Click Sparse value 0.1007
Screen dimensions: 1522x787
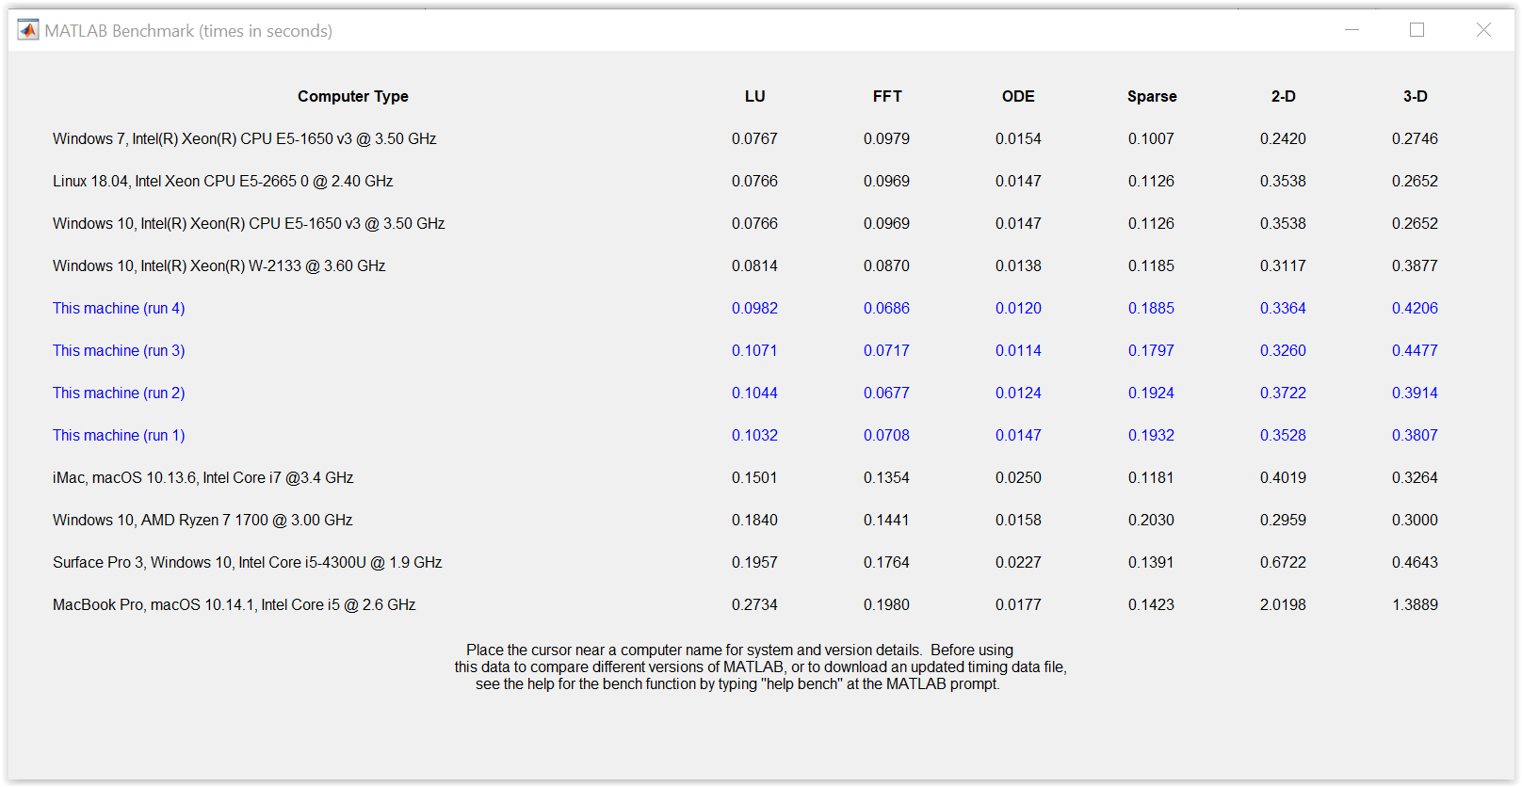coord(1152,138)
